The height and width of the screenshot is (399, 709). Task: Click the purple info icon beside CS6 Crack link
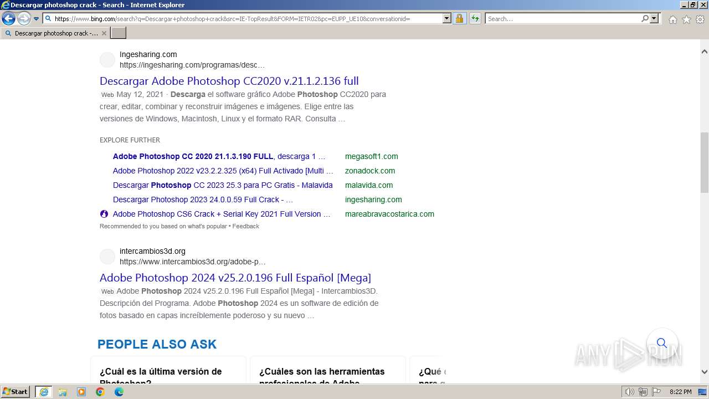[104, 214]
